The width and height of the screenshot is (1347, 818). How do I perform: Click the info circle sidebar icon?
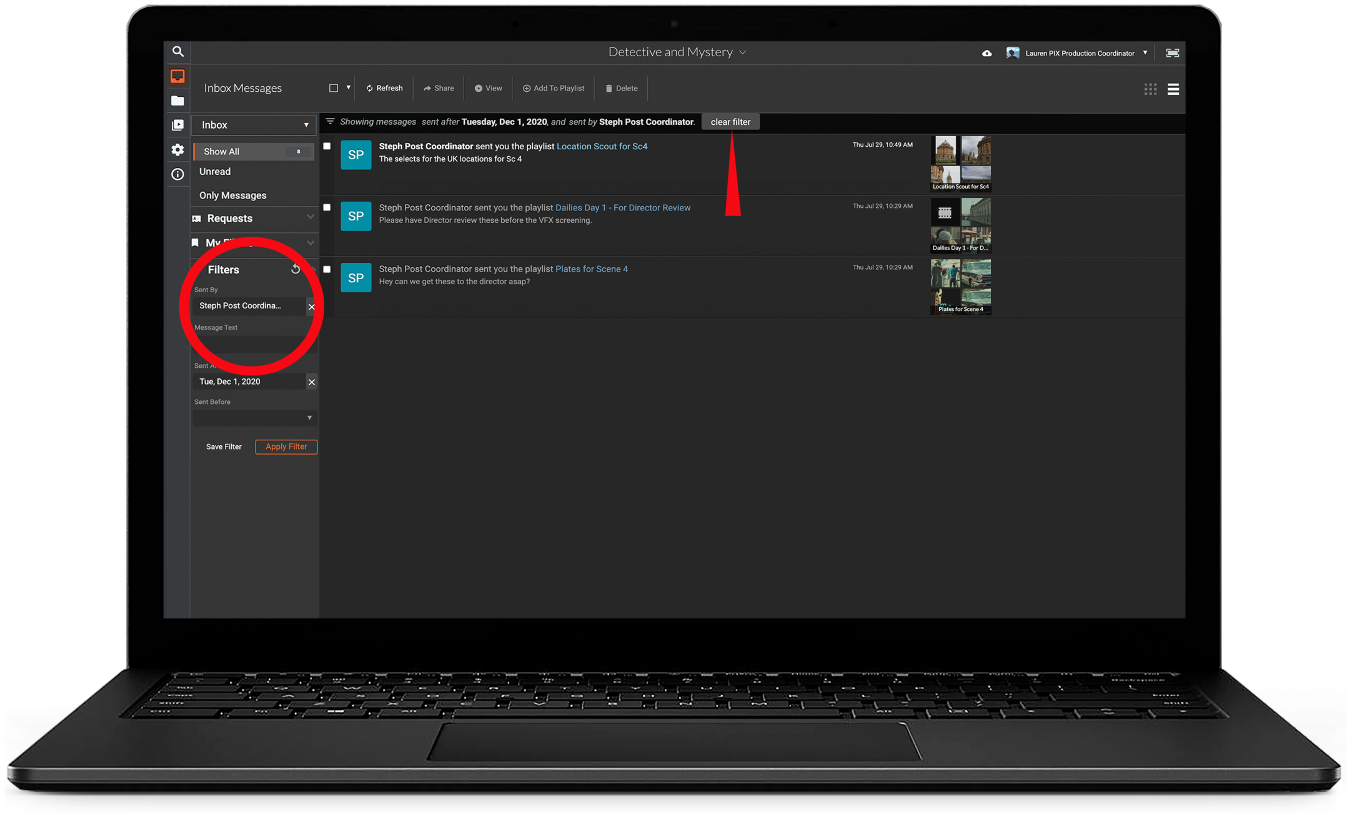tap(177, 174)
